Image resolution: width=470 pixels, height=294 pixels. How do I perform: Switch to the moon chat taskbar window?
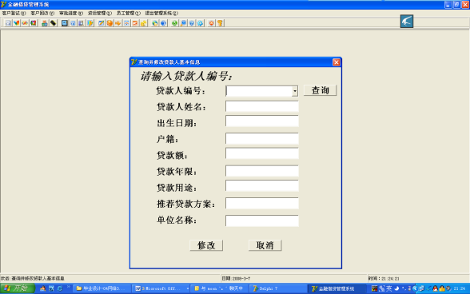[x=219, y=288]
